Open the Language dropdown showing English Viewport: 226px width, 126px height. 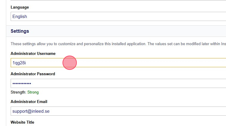pyautogui.click(x=118, y=17)
